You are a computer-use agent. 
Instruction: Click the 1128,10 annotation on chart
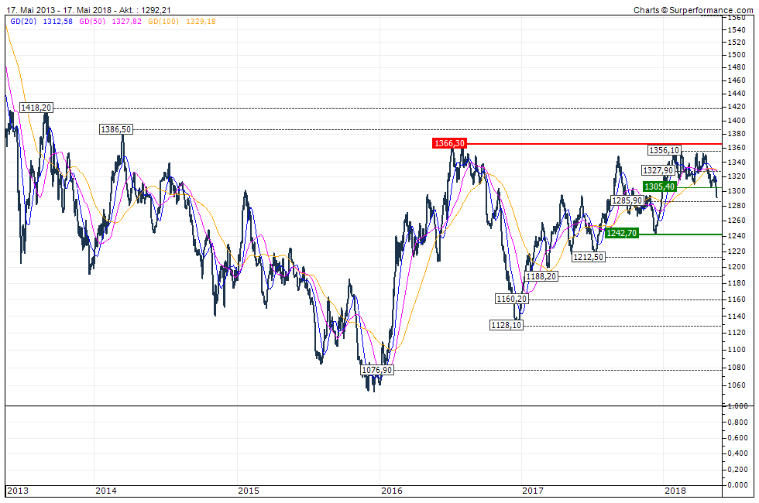(507, 325)
